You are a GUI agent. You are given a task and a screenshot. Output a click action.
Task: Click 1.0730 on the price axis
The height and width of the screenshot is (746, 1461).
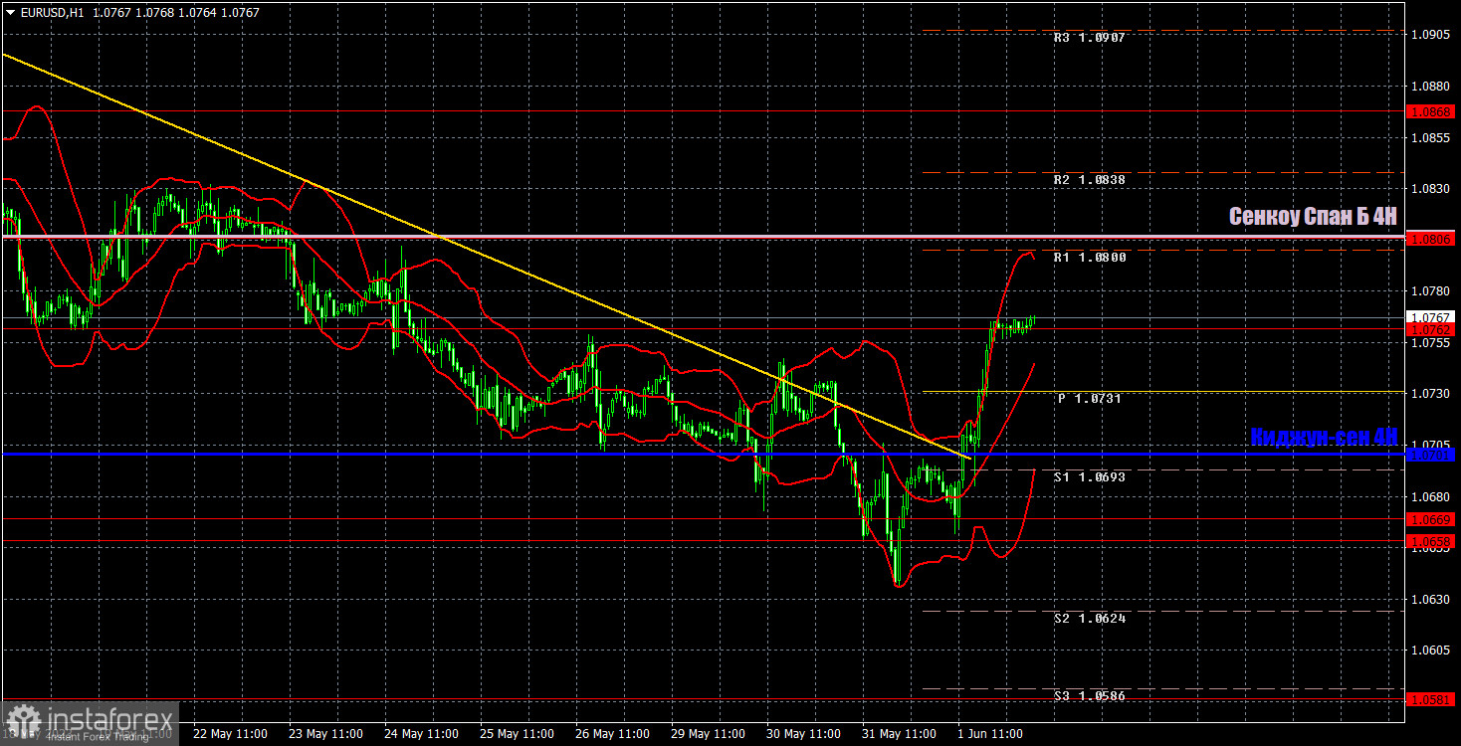point(1431,394)
